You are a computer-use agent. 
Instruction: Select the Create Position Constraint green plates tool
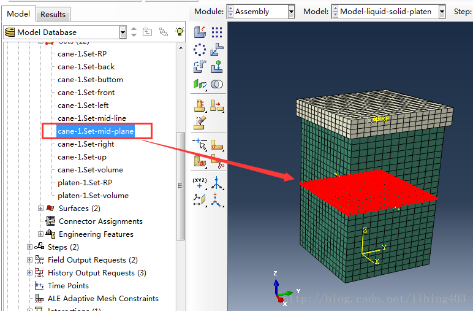(200, 84)
